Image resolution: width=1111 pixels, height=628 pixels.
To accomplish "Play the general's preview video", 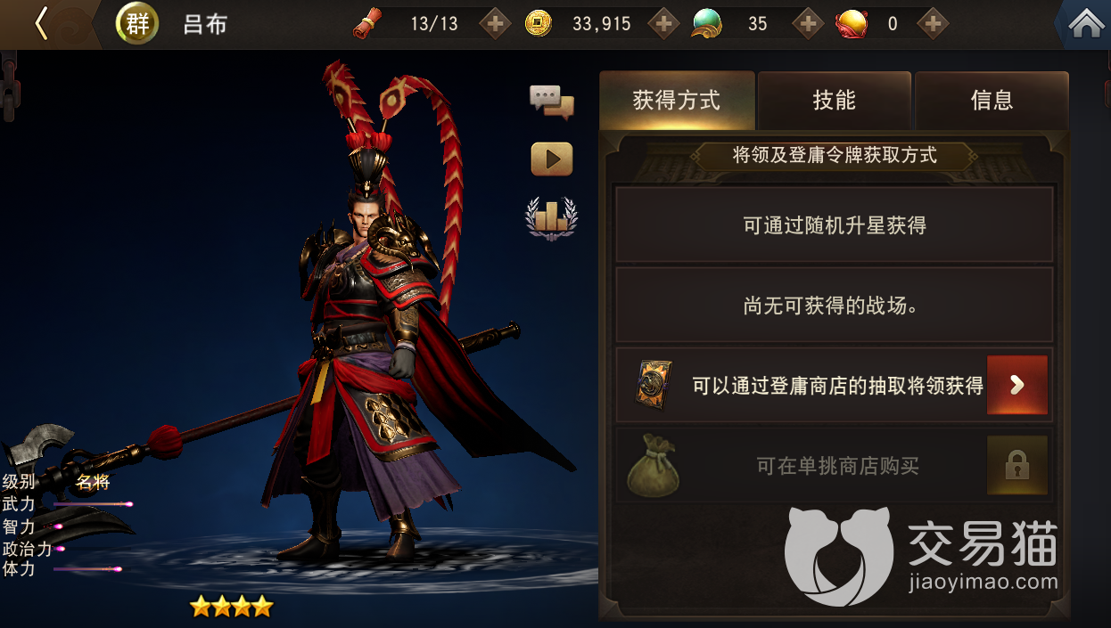I will 552,159.
